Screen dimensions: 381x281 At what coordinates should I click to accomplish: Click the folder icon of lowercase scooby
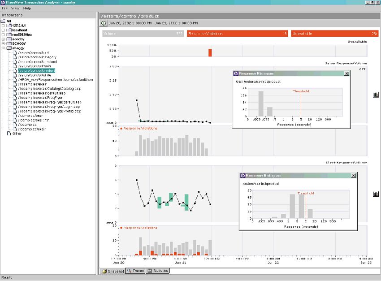click(9, 39)
